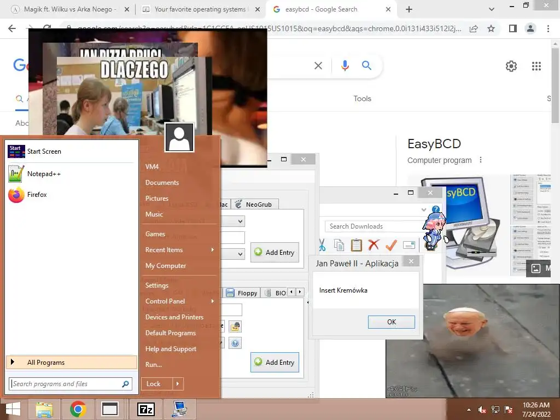Open Chrome three-dot menu

(548, 28)
